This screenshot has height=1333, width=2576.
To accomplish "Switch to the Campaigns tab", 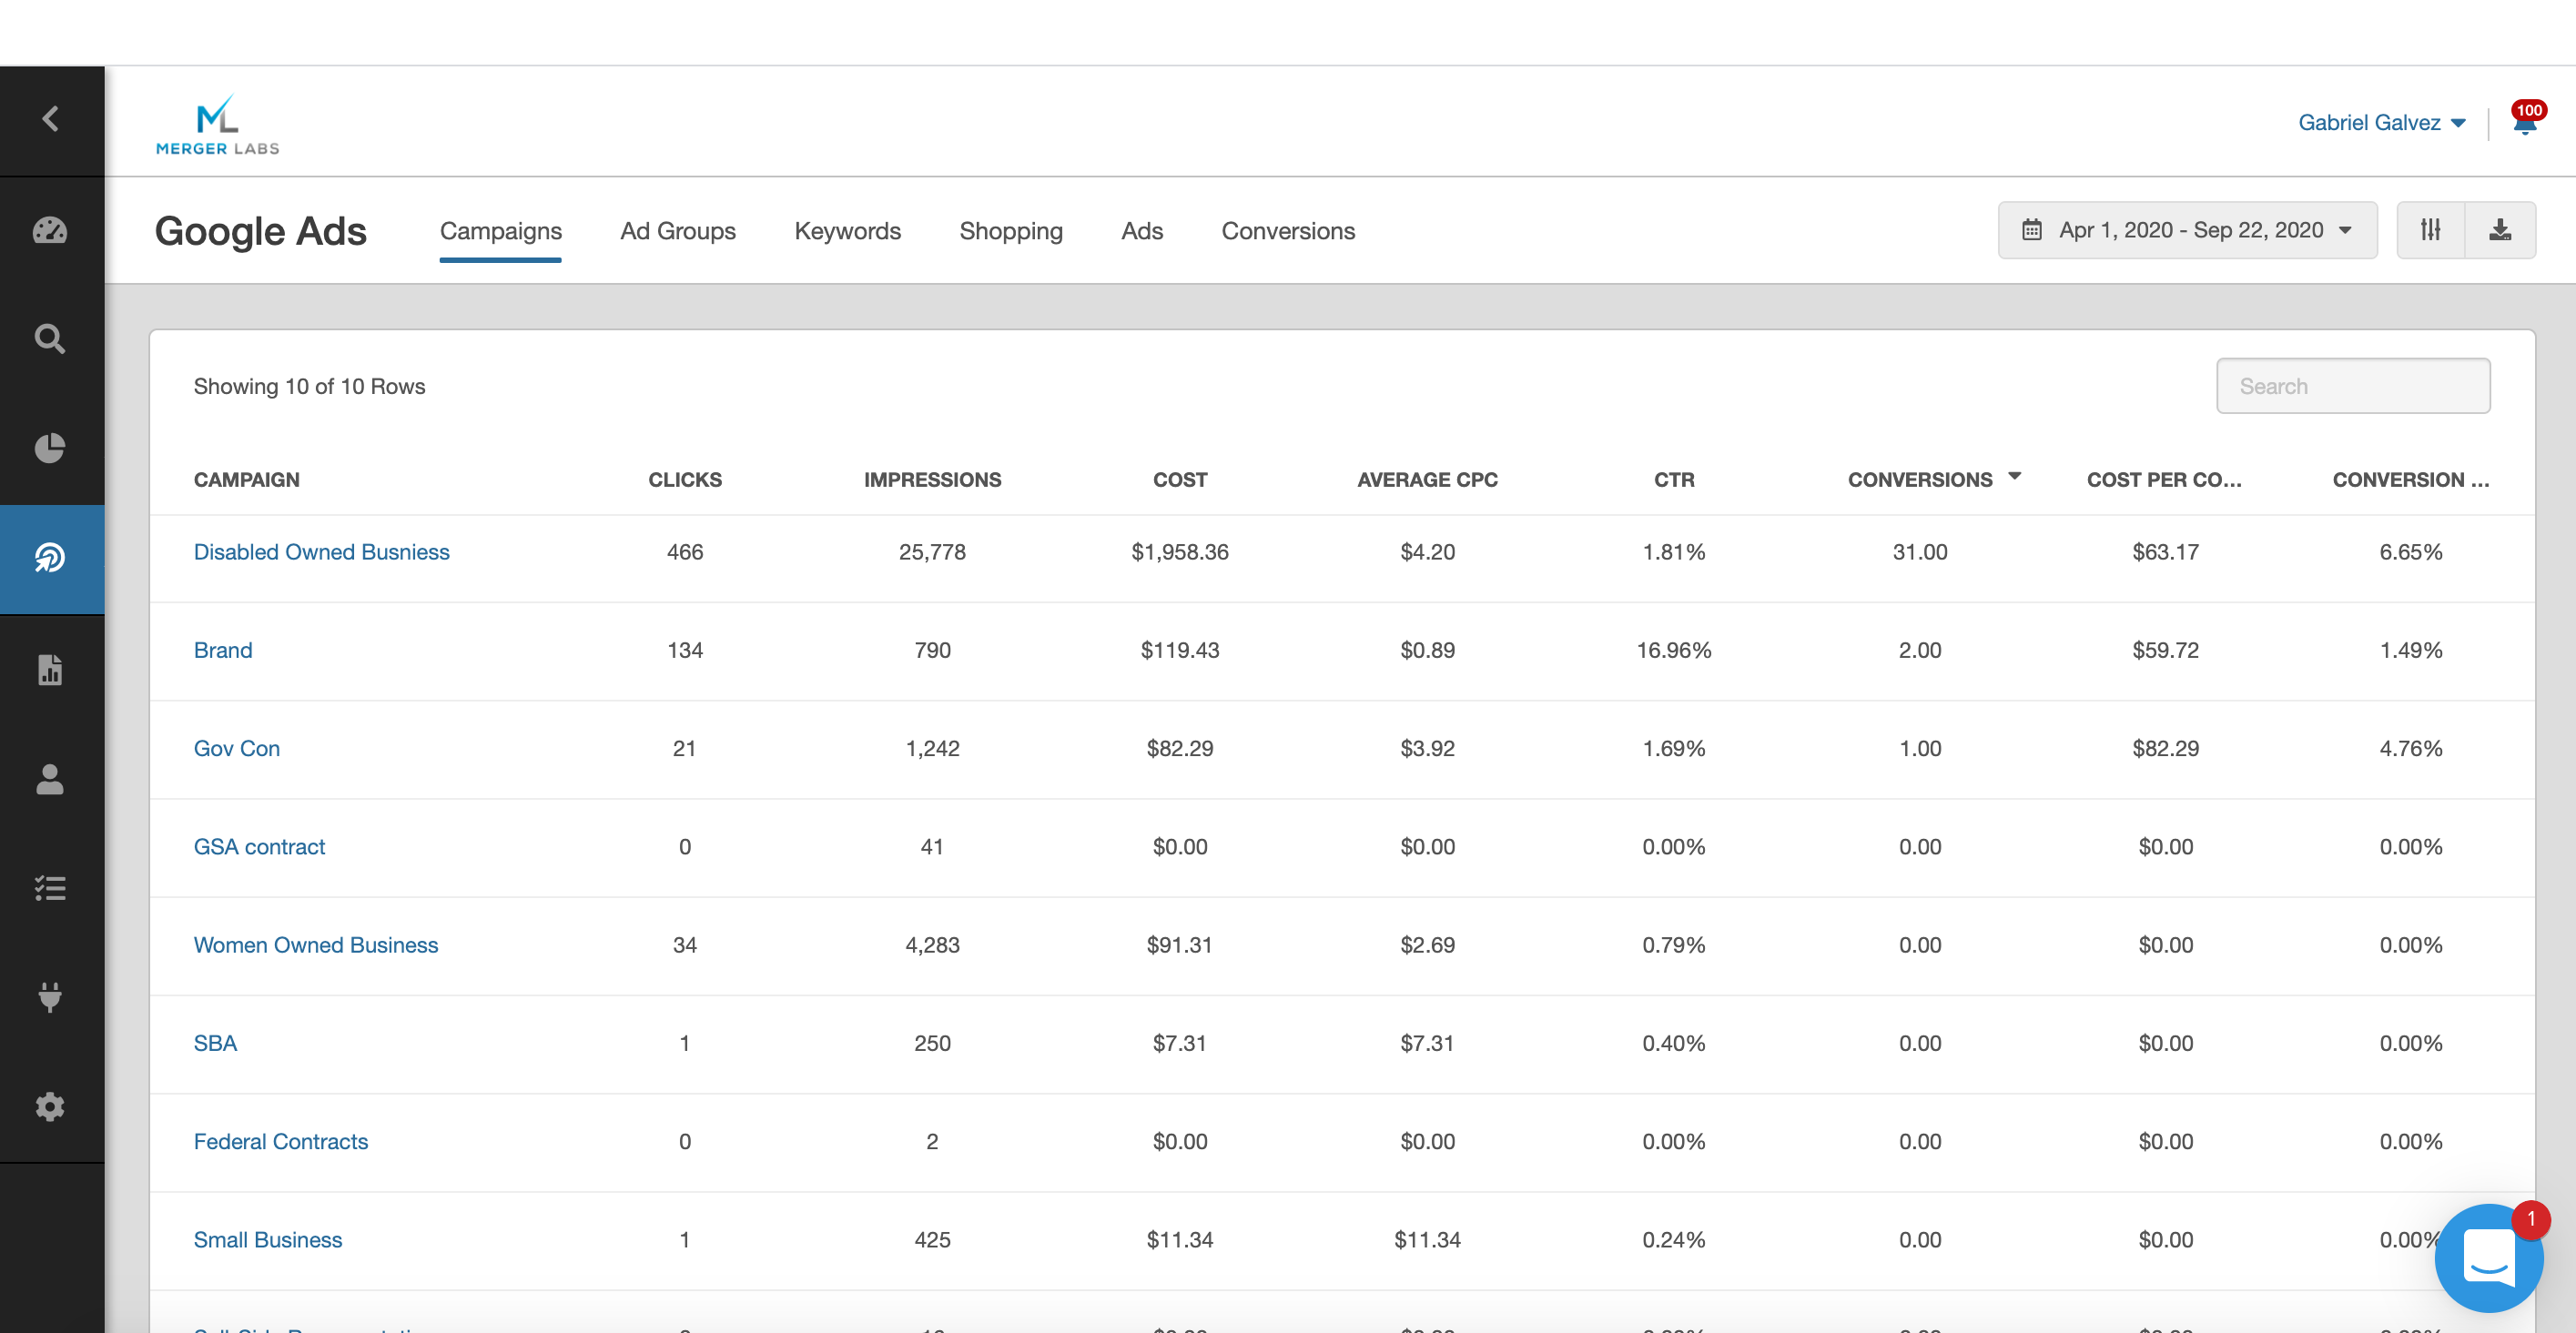I will click(x=500, y=231).
